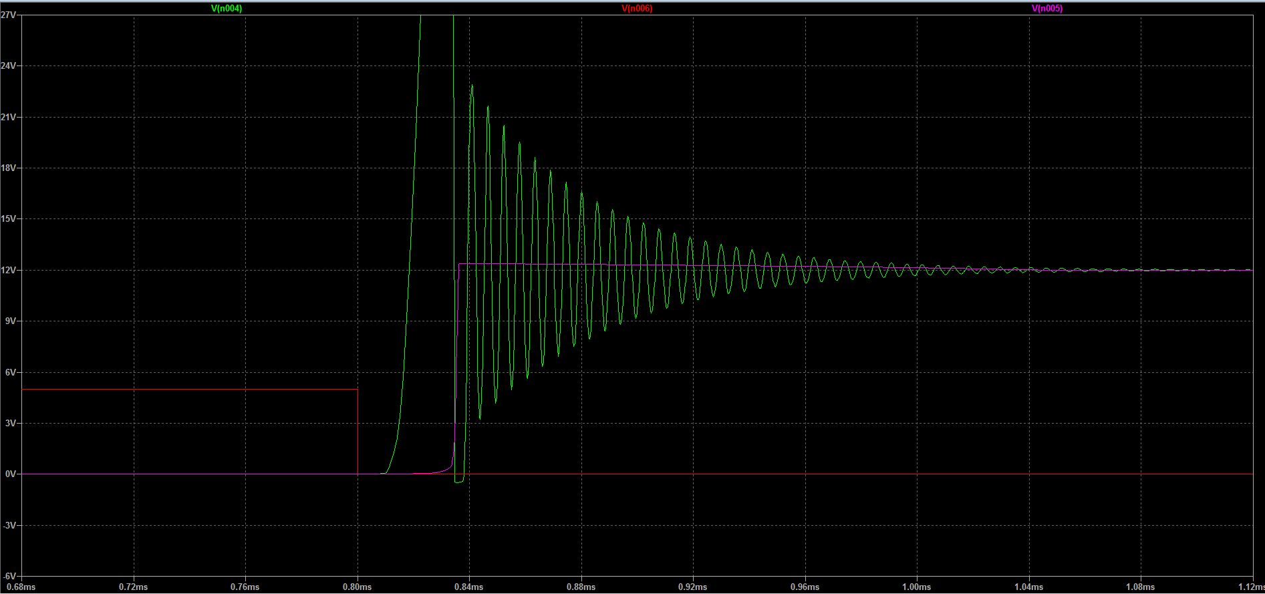Select the 12V vertical axis label
1265x594 pixels.
(x=9, y=271)
